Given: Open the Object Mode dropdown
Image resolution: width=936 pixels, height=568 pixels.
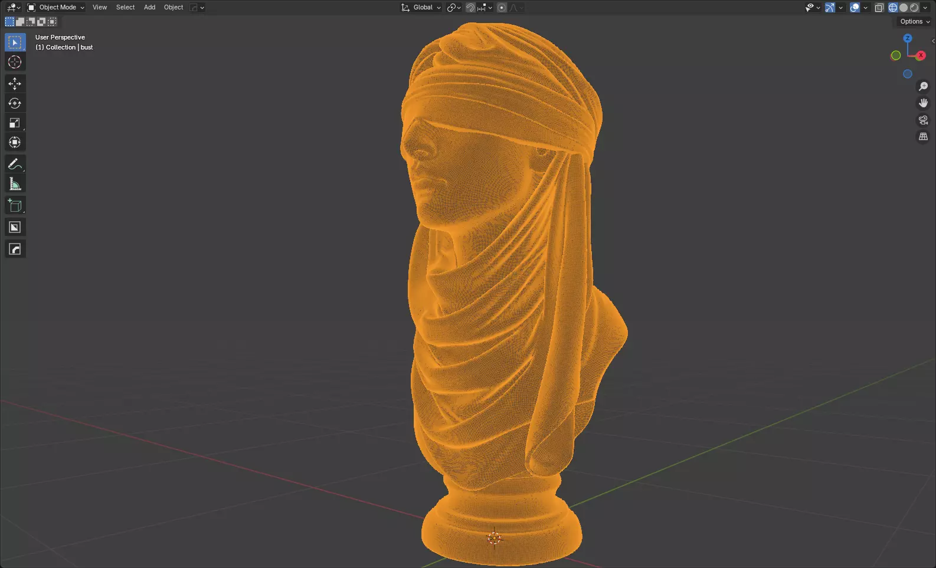Looking at the screenshot, I should click(x=56, y=8).
